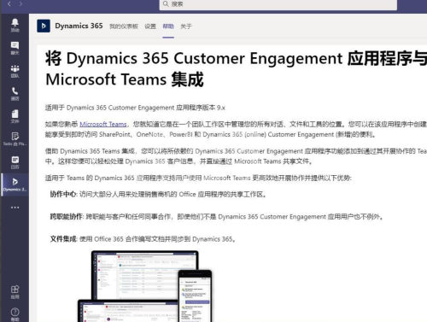Open the Files icon in the sidebar
The height and width of the screenshot is (322, 427).
pos(15,116)
